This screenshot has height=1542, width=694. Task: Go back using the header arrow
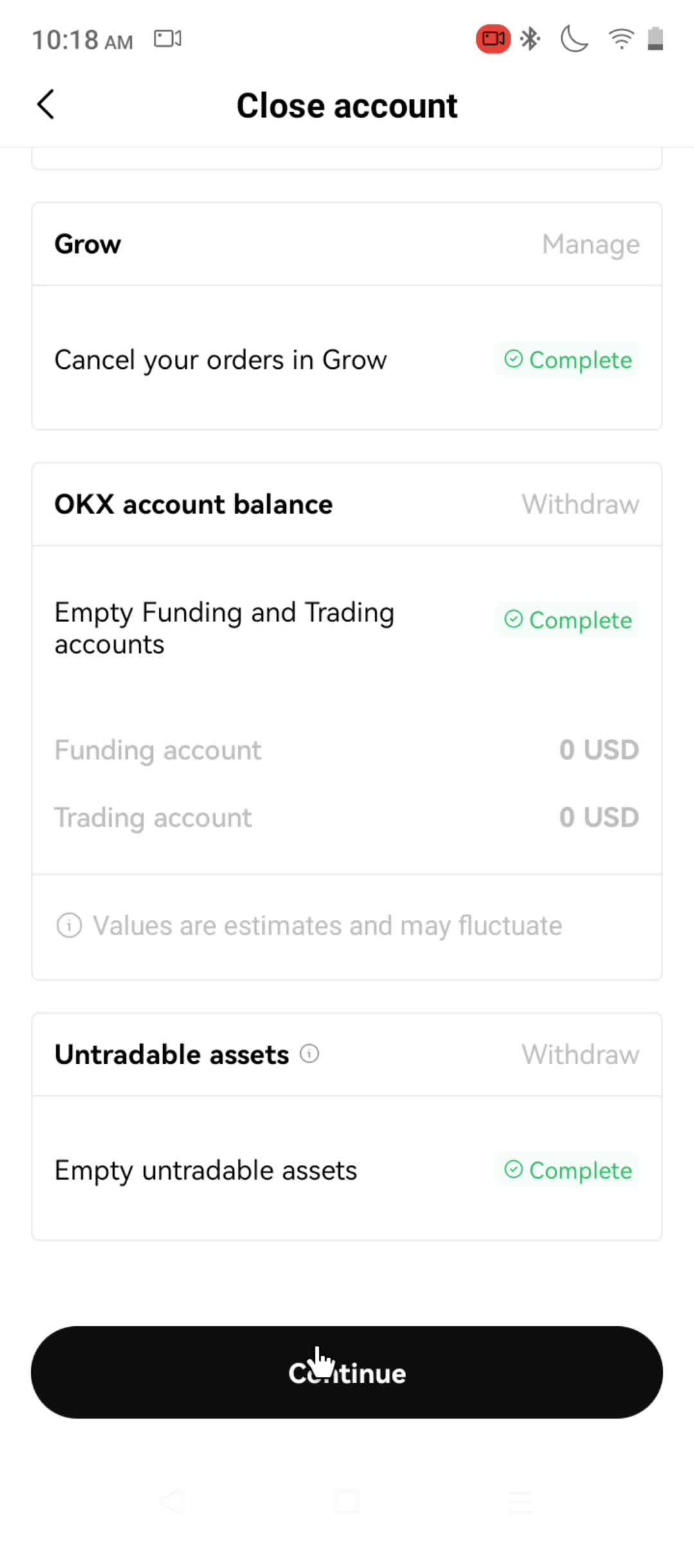click(46, 105)
